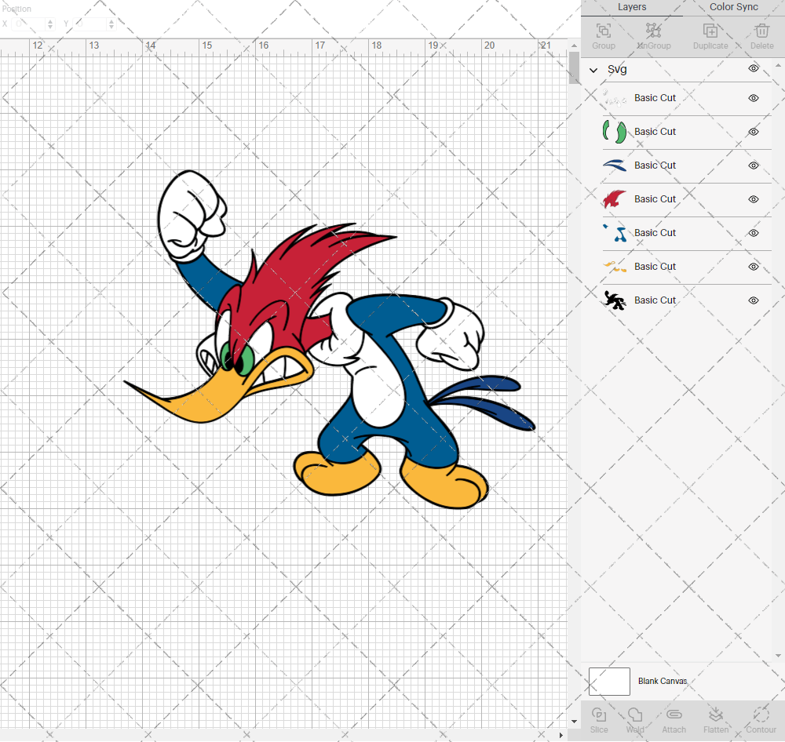Select the dark blue tail feathers layer thumbnail

coord(615,165)
